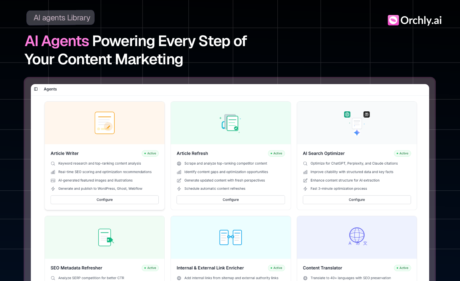Viewport: 460px width, 281px height.
Task: Click the Active badge on Article Writer
Action: pos(150,154)
